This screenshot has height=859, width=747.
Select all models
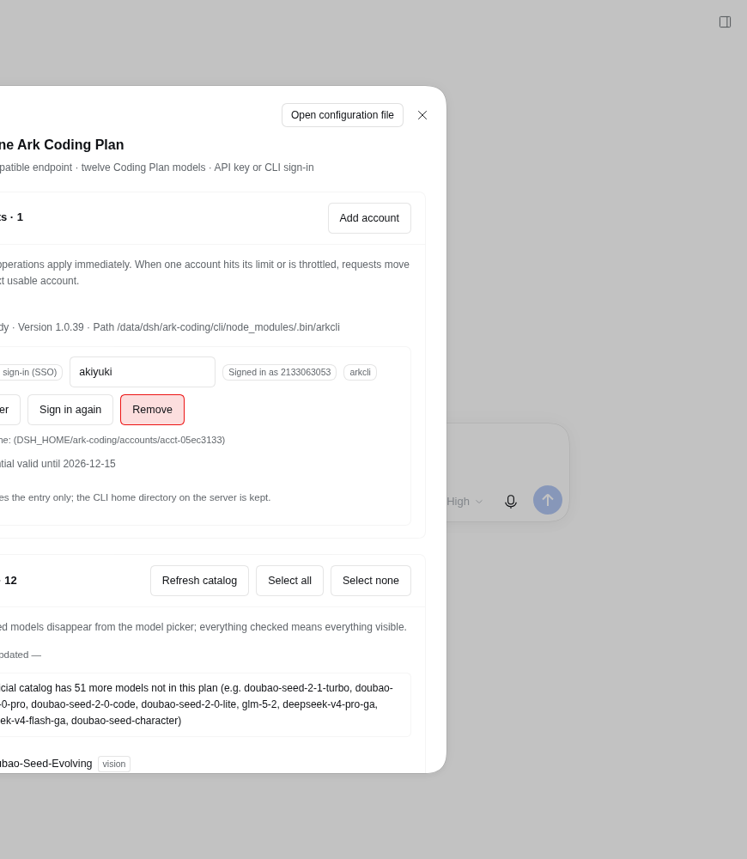pyautogui.click(x=289, y=581)
